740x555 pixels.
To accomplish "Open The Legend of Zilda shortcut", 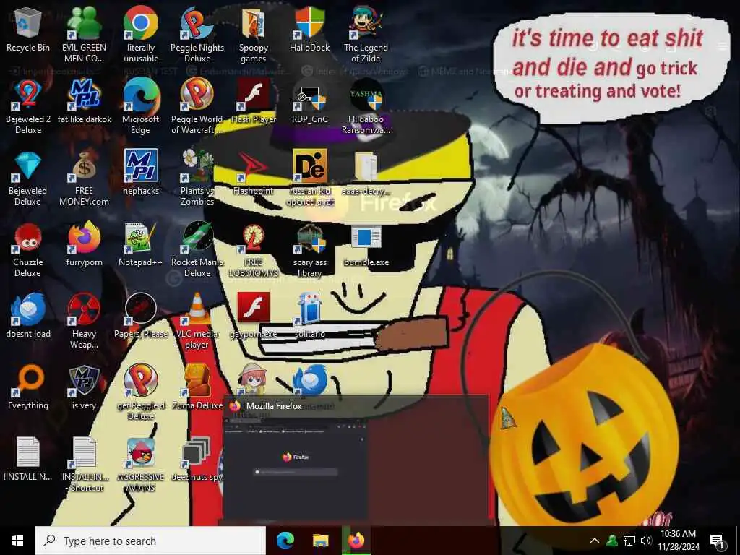I will tap(366, 34).
